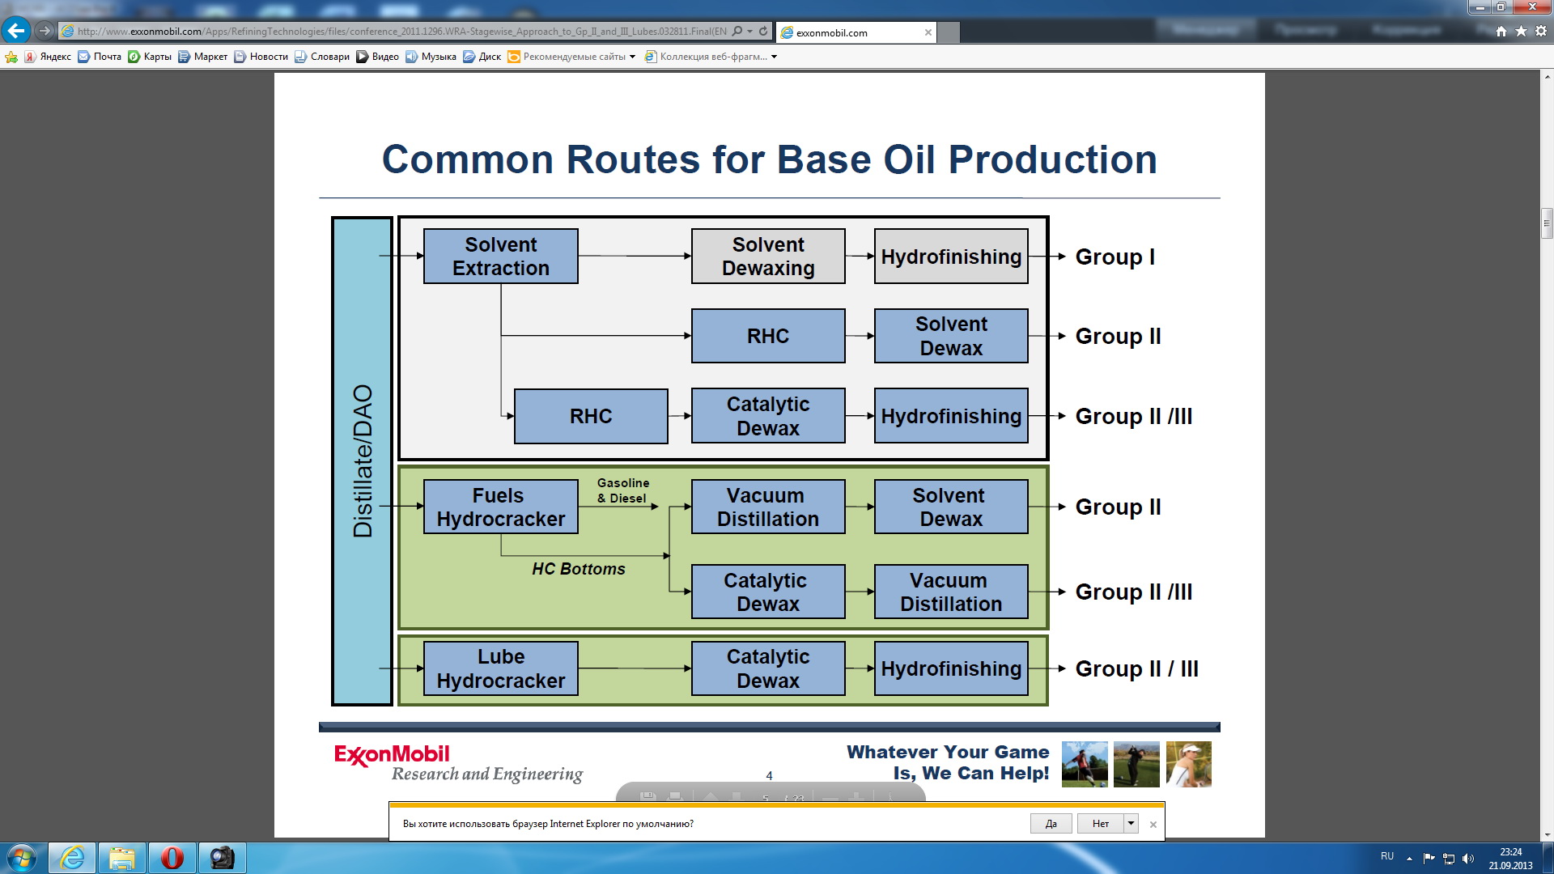This screenshot has height=874, width=1554.
Task: Close the exxonmobil.com tab
Action: pos(928,32)
